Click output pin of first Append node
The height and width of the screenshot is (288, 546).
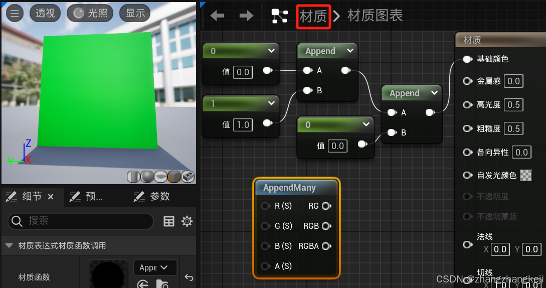pos(346,70)
